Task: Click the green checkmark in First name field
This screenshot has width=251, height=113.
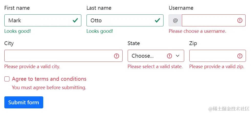Action: click(75, 20)
